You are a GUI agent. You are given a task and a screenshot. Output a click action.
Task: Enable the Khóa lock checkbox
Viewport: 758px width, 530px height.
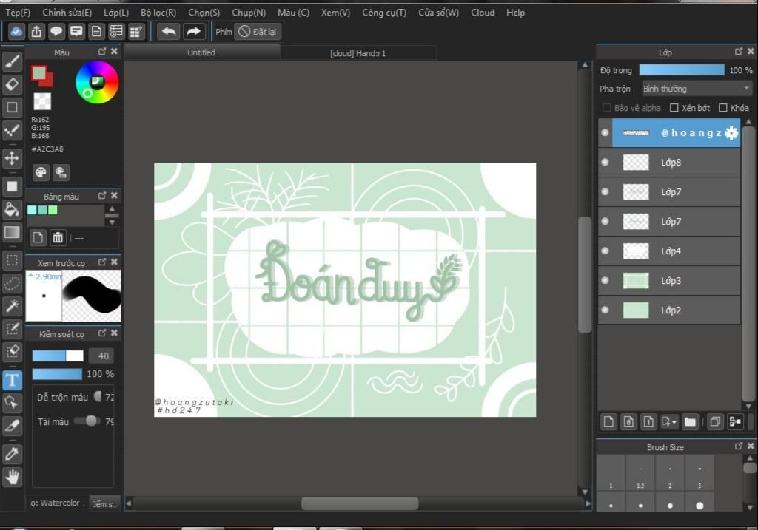tap(722, 108)
